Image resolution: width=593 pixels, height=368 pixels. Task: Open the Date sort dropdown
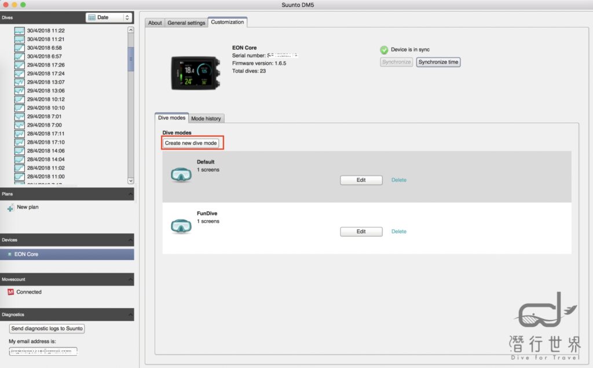(109, 17)
